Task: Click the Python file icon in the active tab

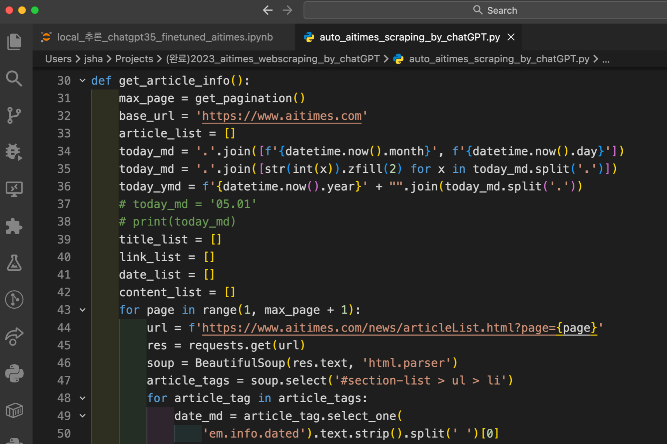Action: [x=309, y=37]
